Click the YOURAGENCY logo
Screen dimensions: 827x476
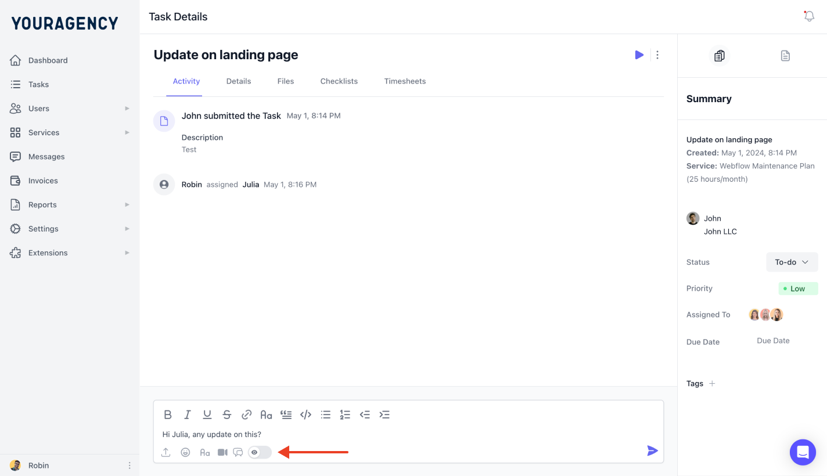click(x=65, y=23)
